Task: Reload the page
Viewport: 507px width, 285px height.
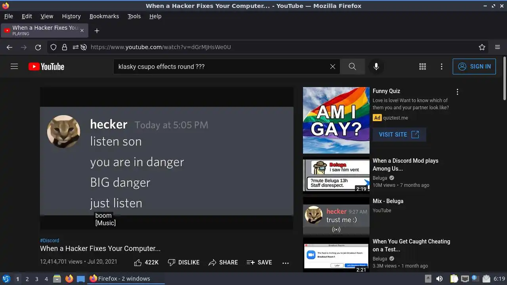Action: (38, 47)
